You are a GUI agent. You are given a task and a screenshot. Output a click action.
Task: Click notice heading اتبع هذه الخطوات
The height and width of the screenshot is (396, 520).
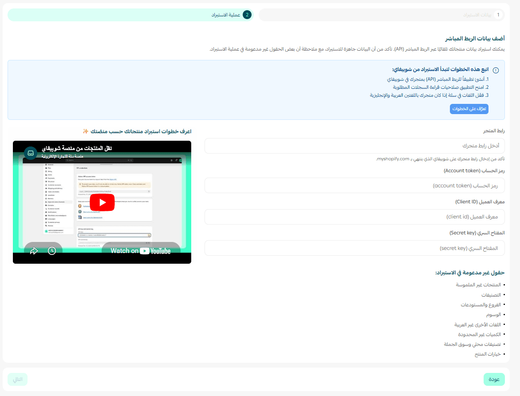pyautogui.click(x=440, y=69)
